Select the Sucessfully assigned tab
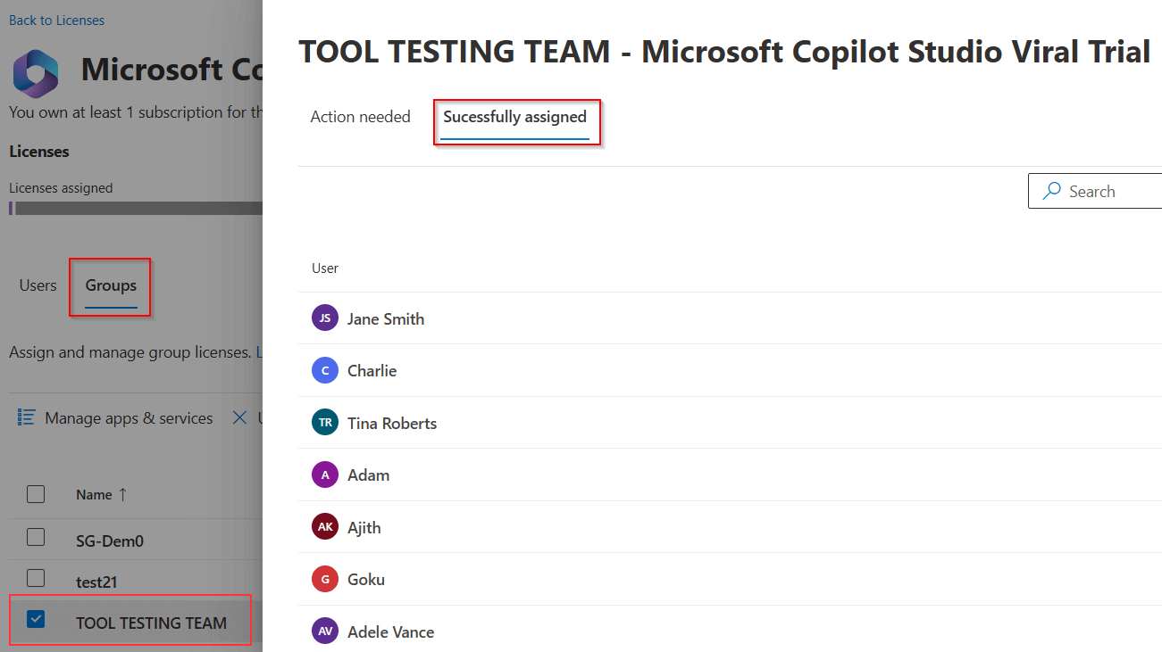1162x652 pixels. [x=515, y=117]
